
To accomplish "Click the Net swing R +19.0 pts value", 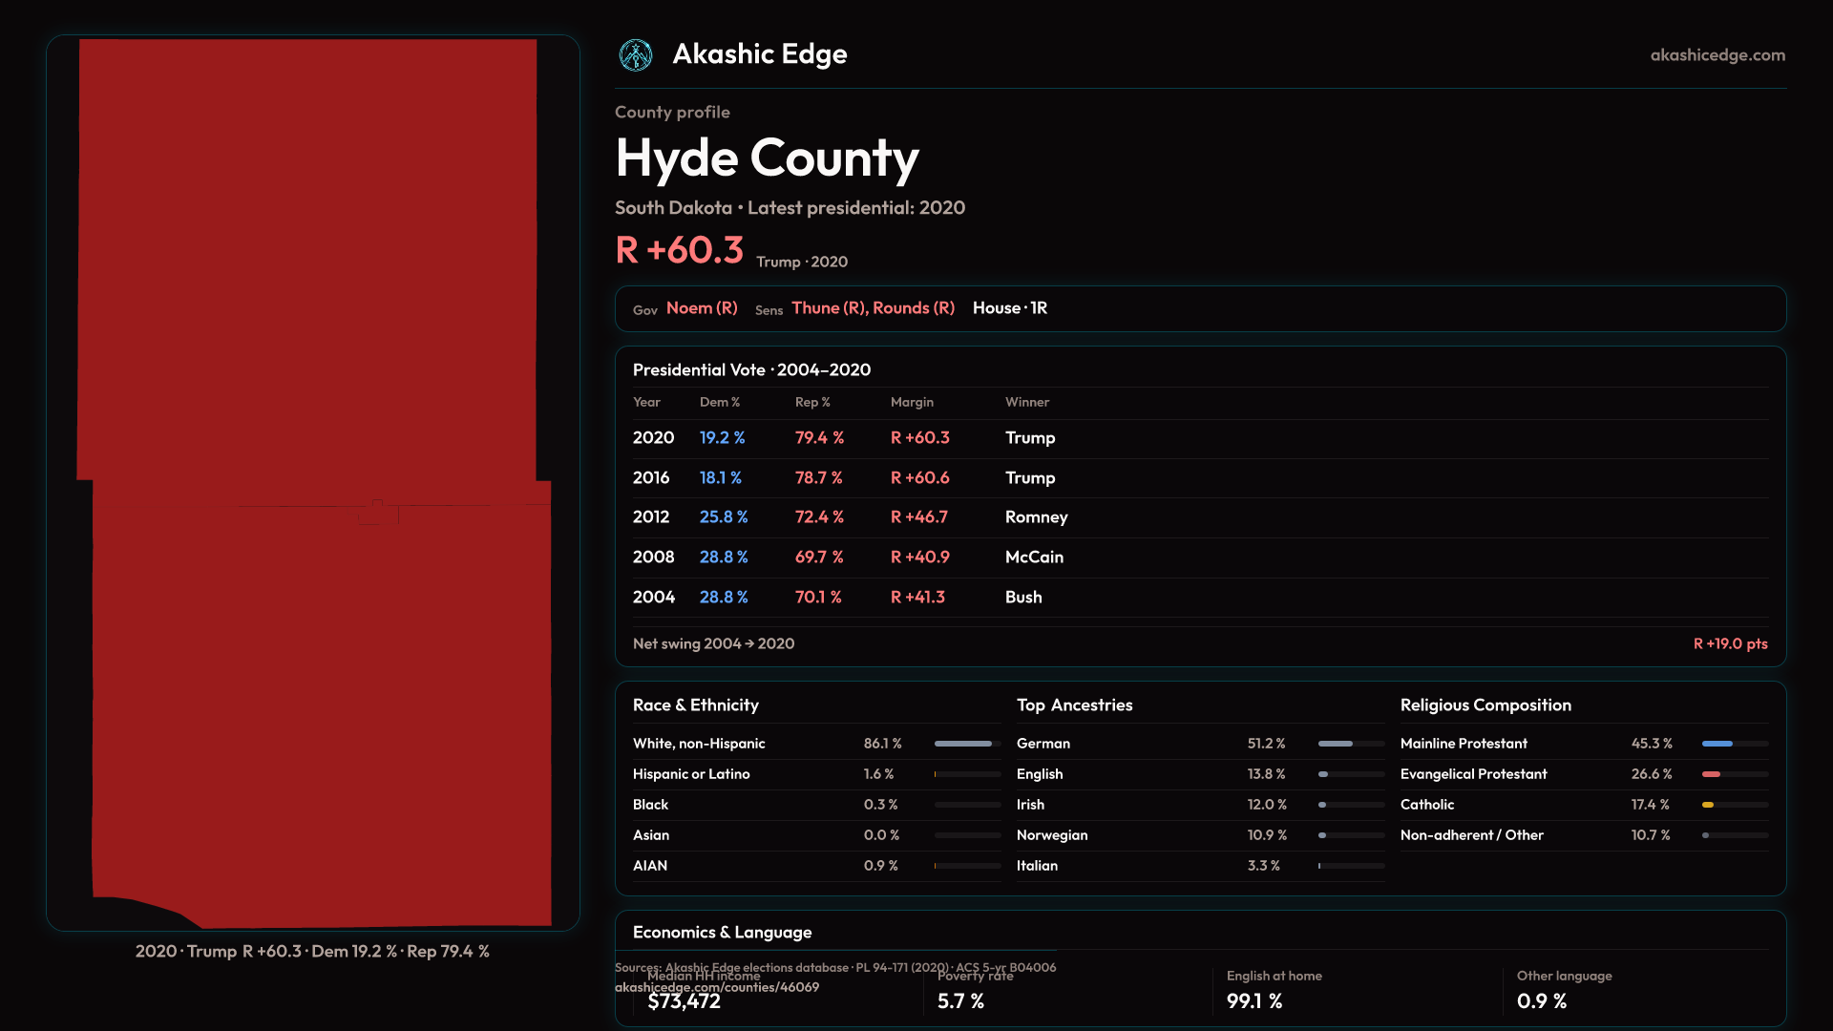I will point(1730,643).
